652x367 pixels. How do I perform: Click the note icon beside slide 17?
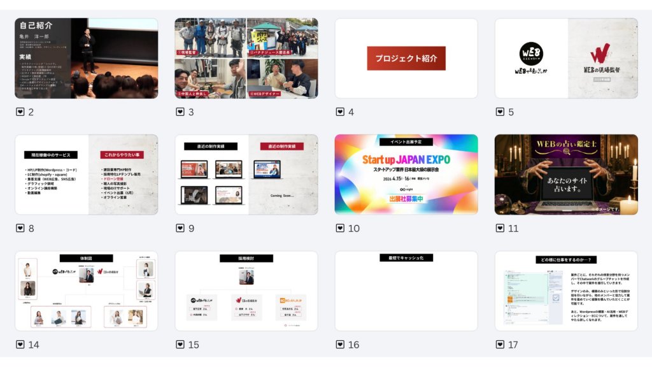tap(500, 345)
